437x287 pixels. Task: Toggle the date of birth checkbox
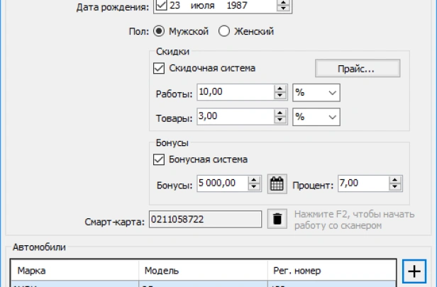point(160,7)
